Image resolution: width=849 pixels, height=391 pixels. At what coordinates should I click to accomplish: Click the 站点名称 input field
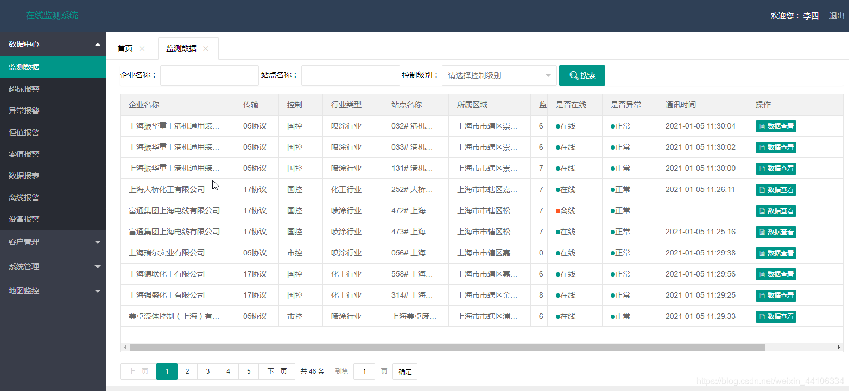click(350, 75)
